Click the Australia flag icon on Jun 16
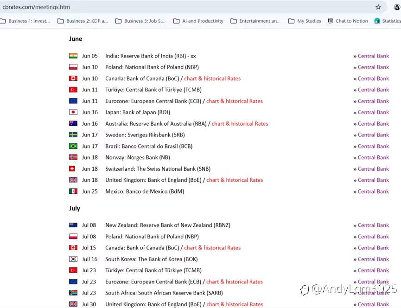401x308 pixels. pos(73,123)
